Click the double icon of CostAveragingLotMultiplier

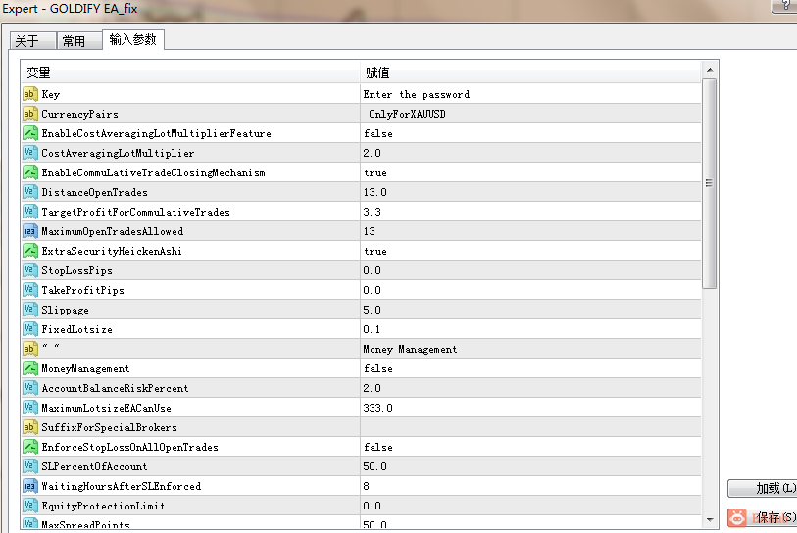pyautogui.click(x=30, y=153)
